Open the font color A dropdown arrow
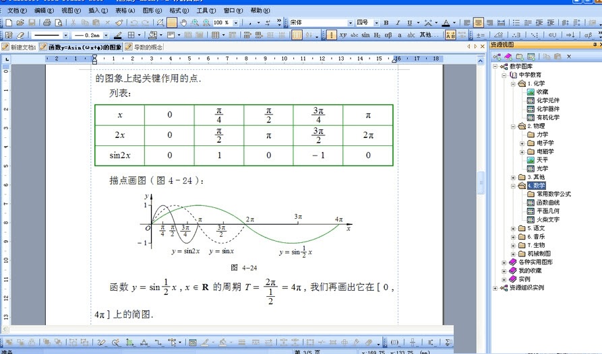This screenshot has height=354, width=602. (x=454, y=23)
